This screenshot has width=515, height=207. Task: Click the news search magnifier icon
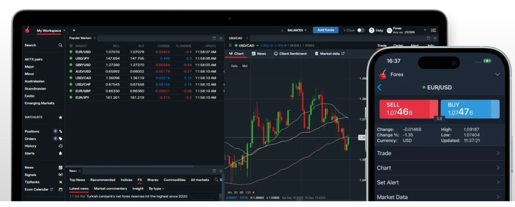coord(216,180)
